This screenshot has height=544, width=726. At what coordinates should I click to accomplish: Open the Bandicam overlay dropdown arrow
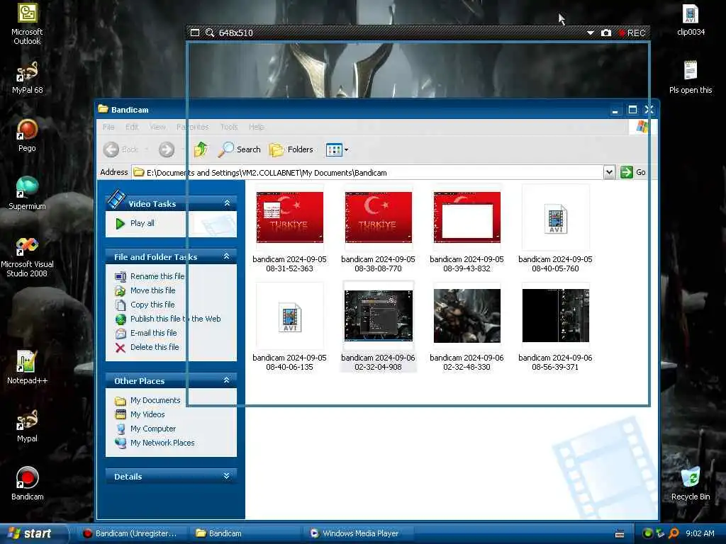pyautogui.click(x=591, y=33)
